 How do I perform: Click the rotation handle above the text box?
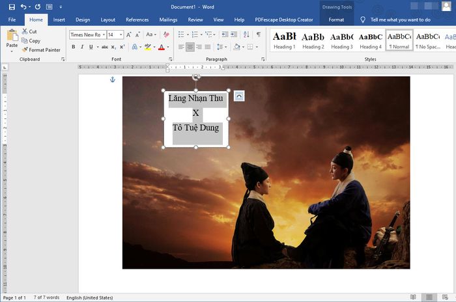coord(195,77)
